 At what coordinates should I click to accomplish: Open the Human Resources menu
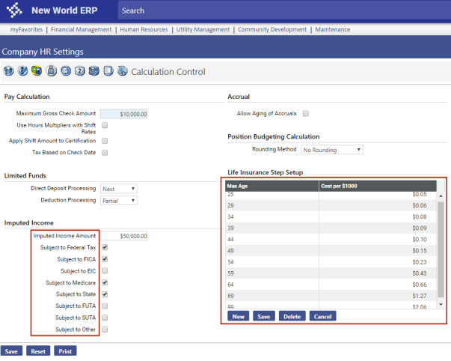pyautogui.click(x=144, y=29)
